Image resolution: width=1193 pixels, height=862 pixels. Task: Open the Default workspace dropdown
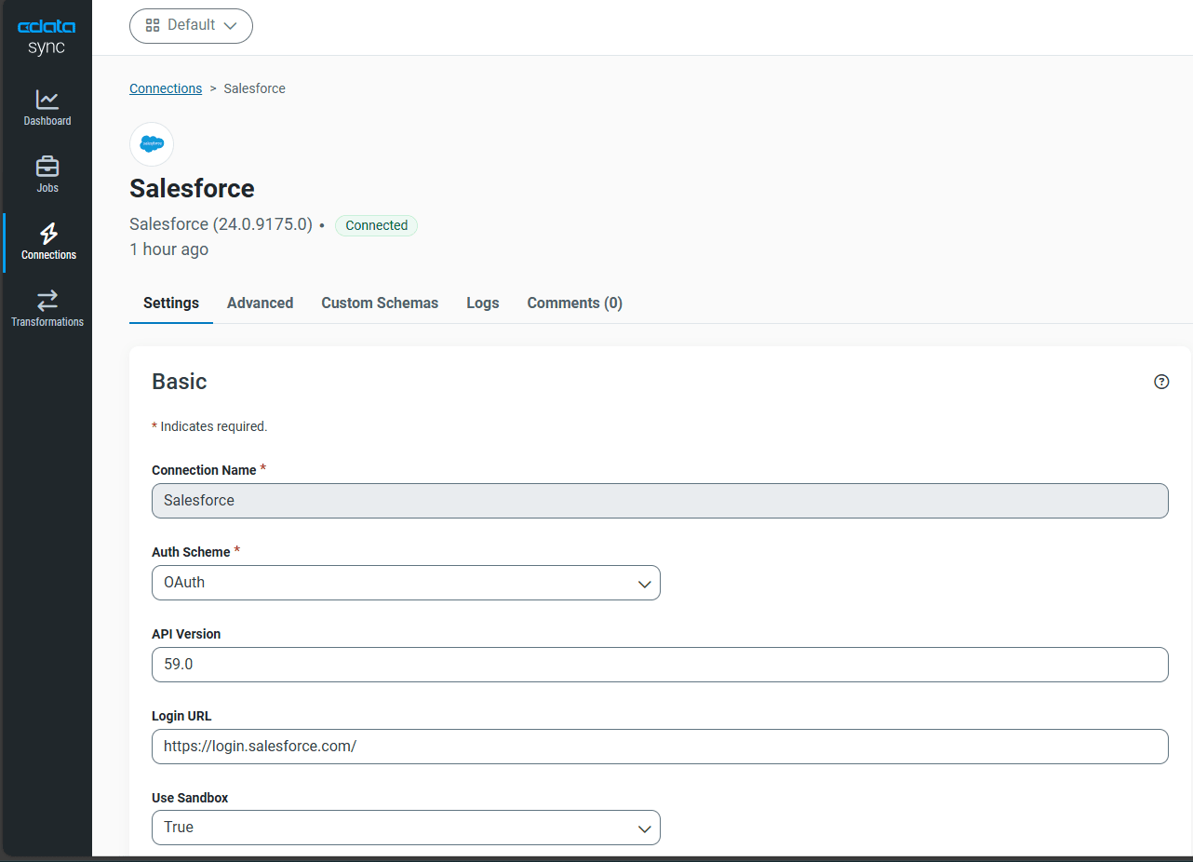click(191, 26)
